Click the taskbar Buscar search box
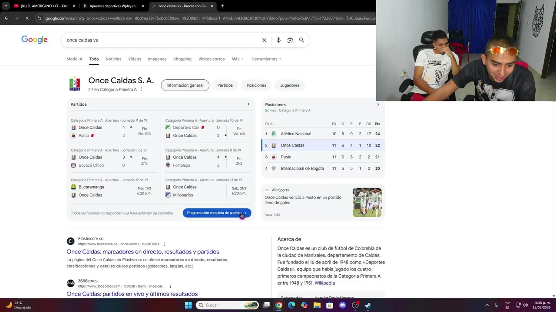 [x=228, y=305]
